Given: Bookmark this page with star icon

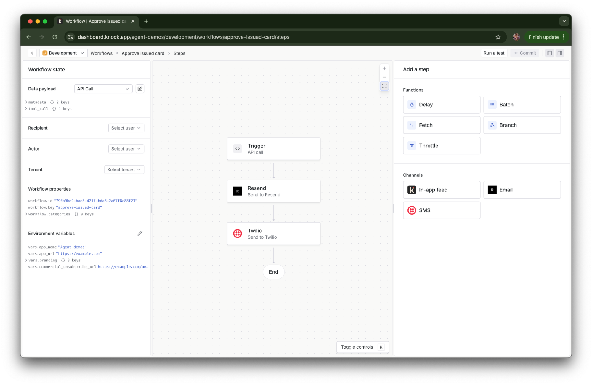Looking at the screenshot, I should point(498,37).
